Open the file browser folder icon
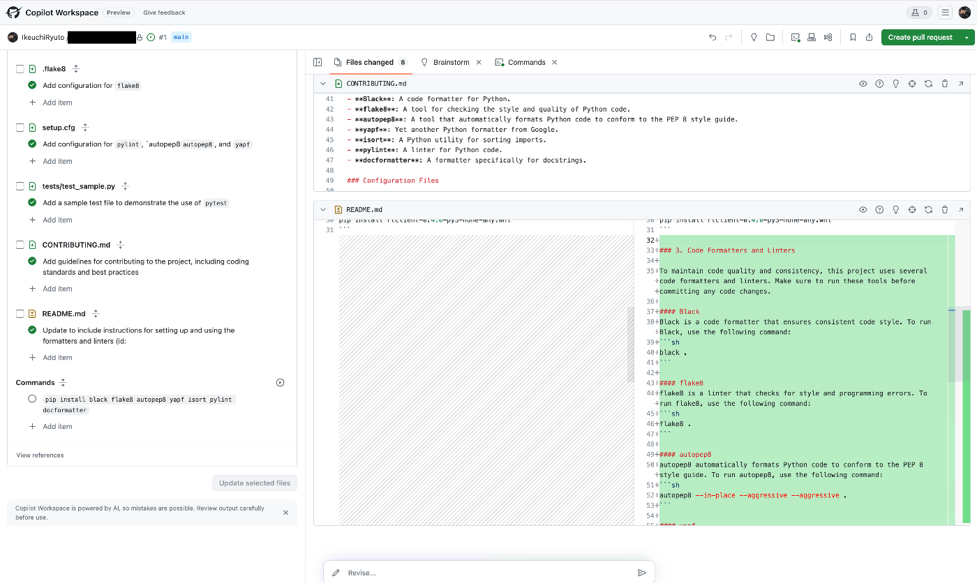Image resolution: width=977 pixels, height=583 pixels. (x=770, y=38)
